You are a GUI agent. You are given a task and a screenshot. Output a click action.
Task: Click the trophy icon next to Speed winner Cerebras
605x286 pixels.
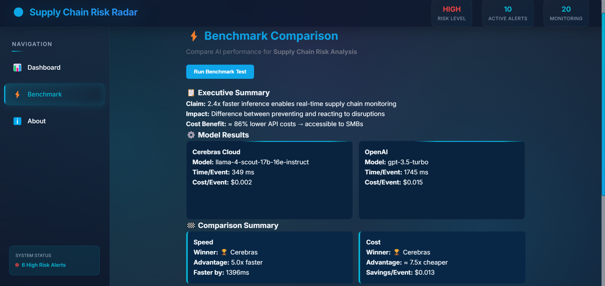(x=224, y=252)
